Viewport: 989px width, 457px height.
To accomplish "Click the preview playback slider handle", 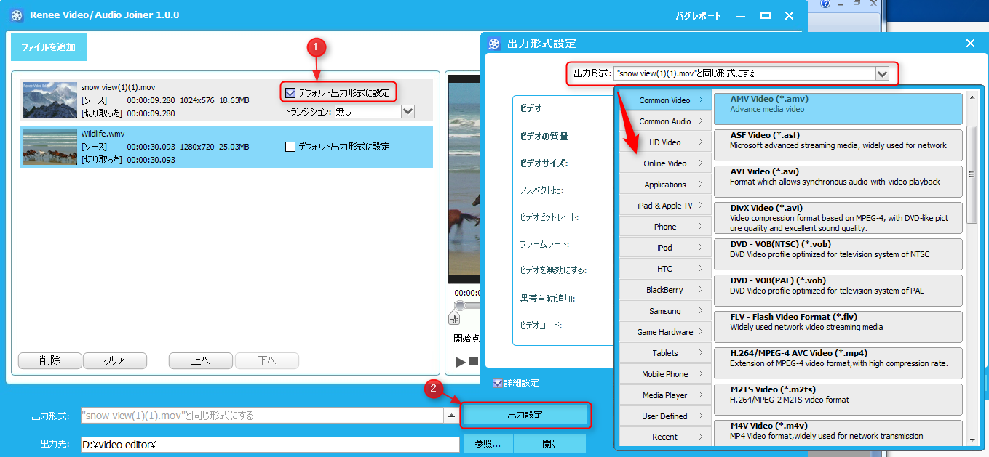I will (x=459, y=305).
